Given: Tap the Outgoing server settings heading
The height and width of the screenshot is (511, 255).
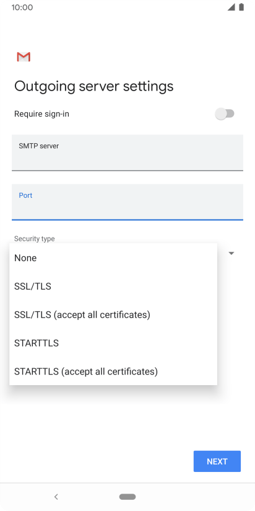Looking at the screenshot, I should pos(94,86).
